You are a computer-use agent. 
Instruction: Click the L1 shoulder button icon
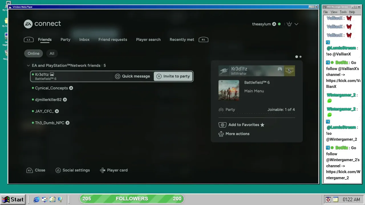tap(29, 40)
